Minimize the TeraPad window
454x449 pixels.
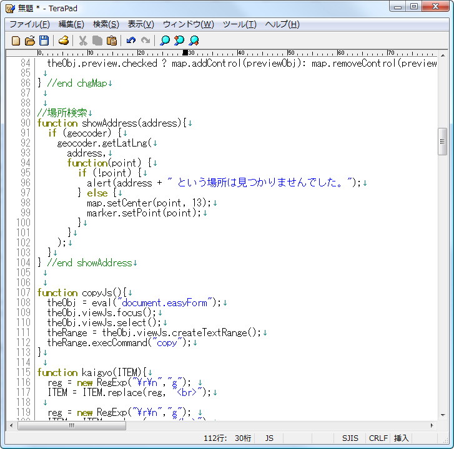coord(398,7)
